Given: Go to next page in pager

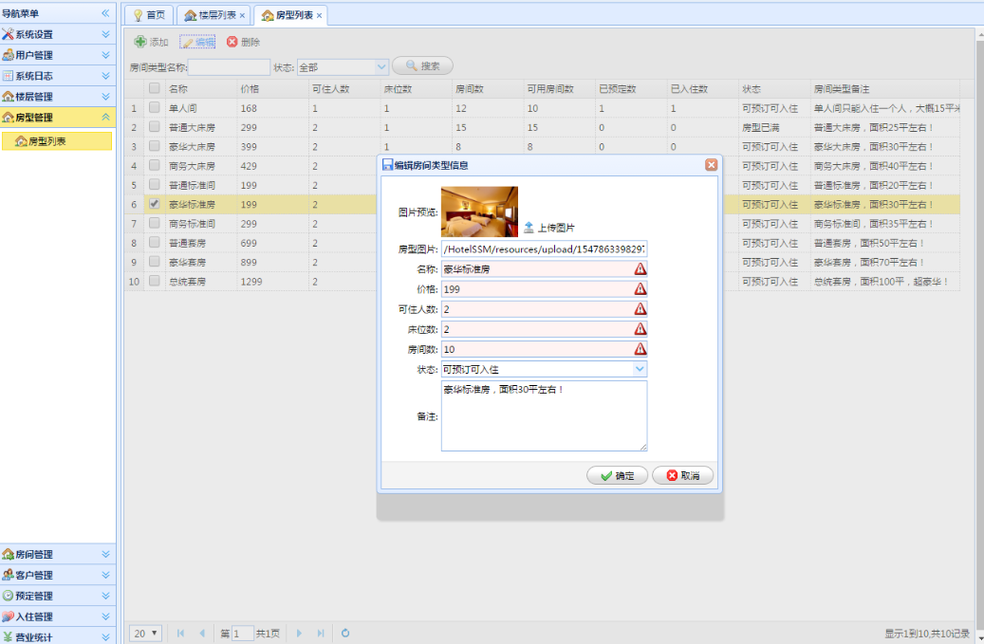Looking at the screenshot, I should (299, 634).
